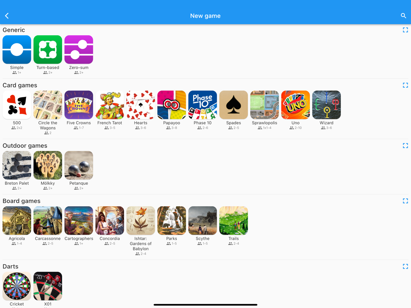
Task: Expand the Board games section
Action: 405,201
